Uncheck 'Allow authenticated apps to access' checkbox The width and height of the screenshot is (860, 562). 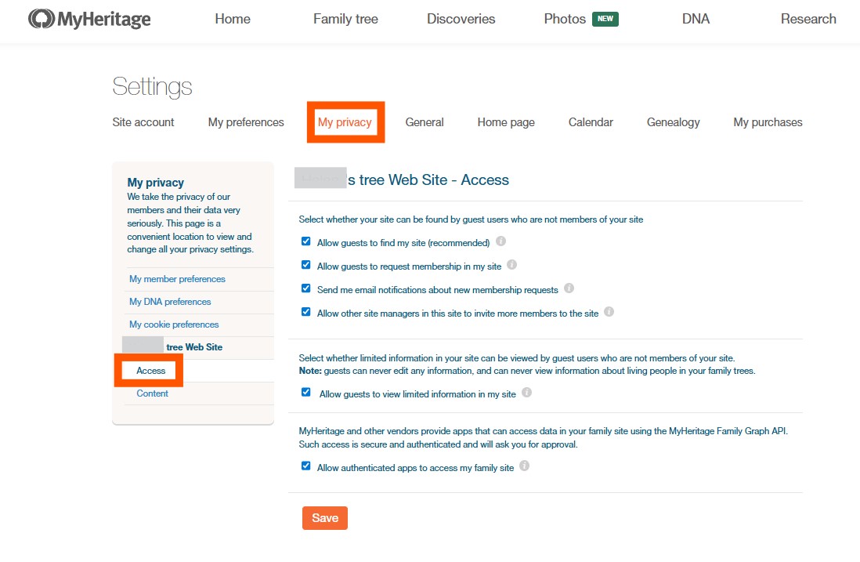point(306,466)
